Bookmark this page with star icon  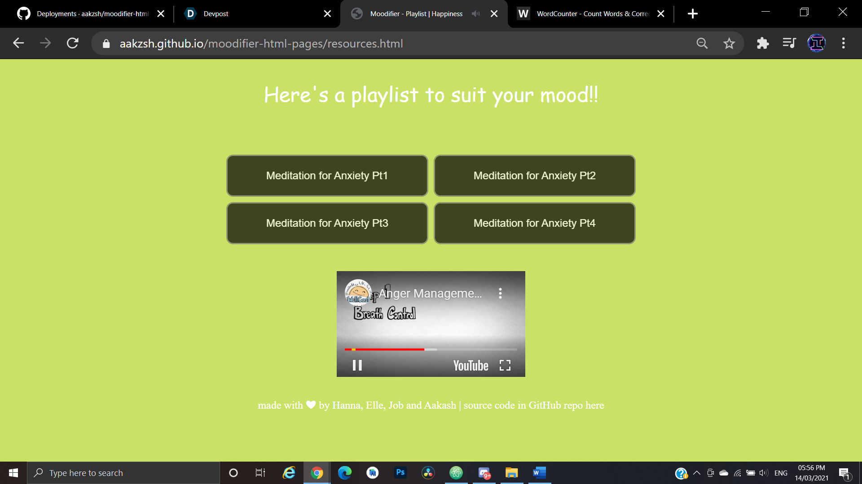click(729, 43)
